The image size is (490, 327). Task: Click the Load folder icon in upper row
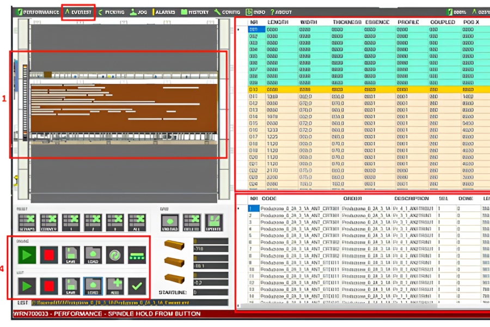tap(93, 255)
